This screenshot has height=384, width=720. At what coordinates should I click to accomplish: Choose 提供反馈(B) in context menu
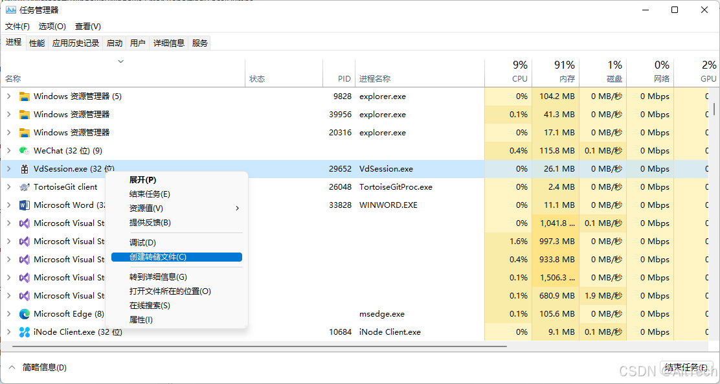click(x=177, y=223)
